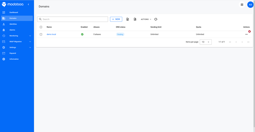
Task: Open the three-dot actions for demo.local
Action: (x=246, y=34)
